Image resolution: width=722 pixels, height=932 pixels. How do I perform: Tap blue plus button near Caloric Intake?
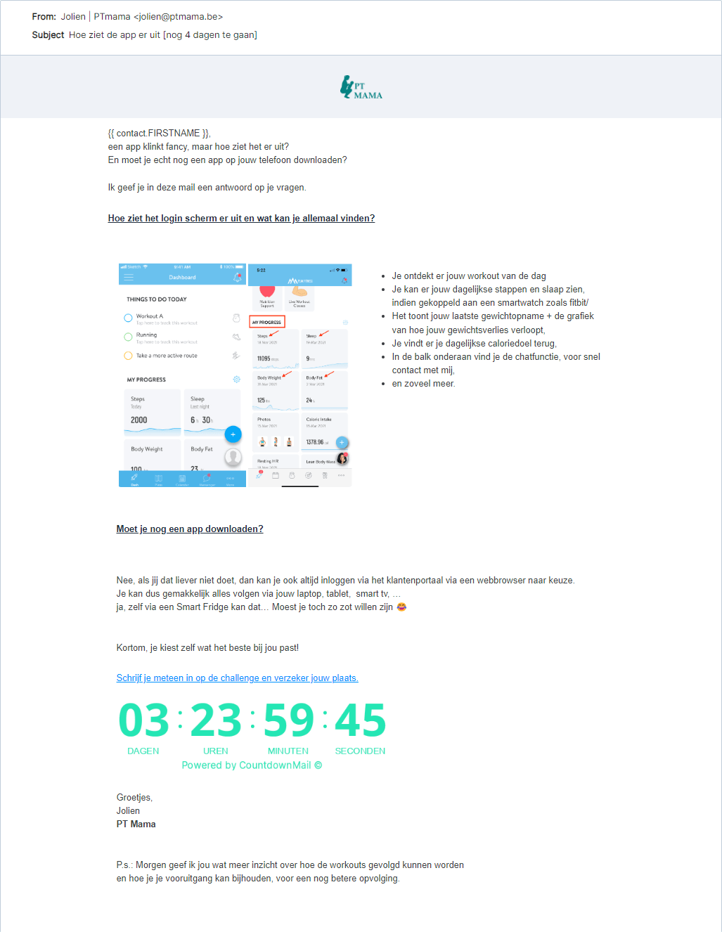click(342, 443)
